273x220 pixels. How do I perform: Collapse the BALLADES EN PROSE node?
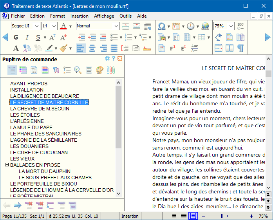(x=7, y=164)
